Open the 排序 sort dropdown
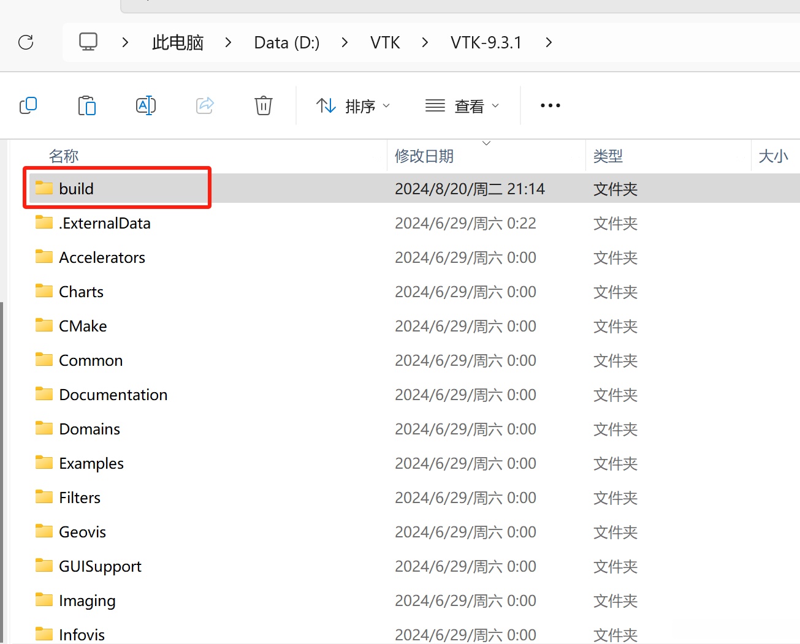The height and width of the screenshot is (644, 800). pos(353,106)
